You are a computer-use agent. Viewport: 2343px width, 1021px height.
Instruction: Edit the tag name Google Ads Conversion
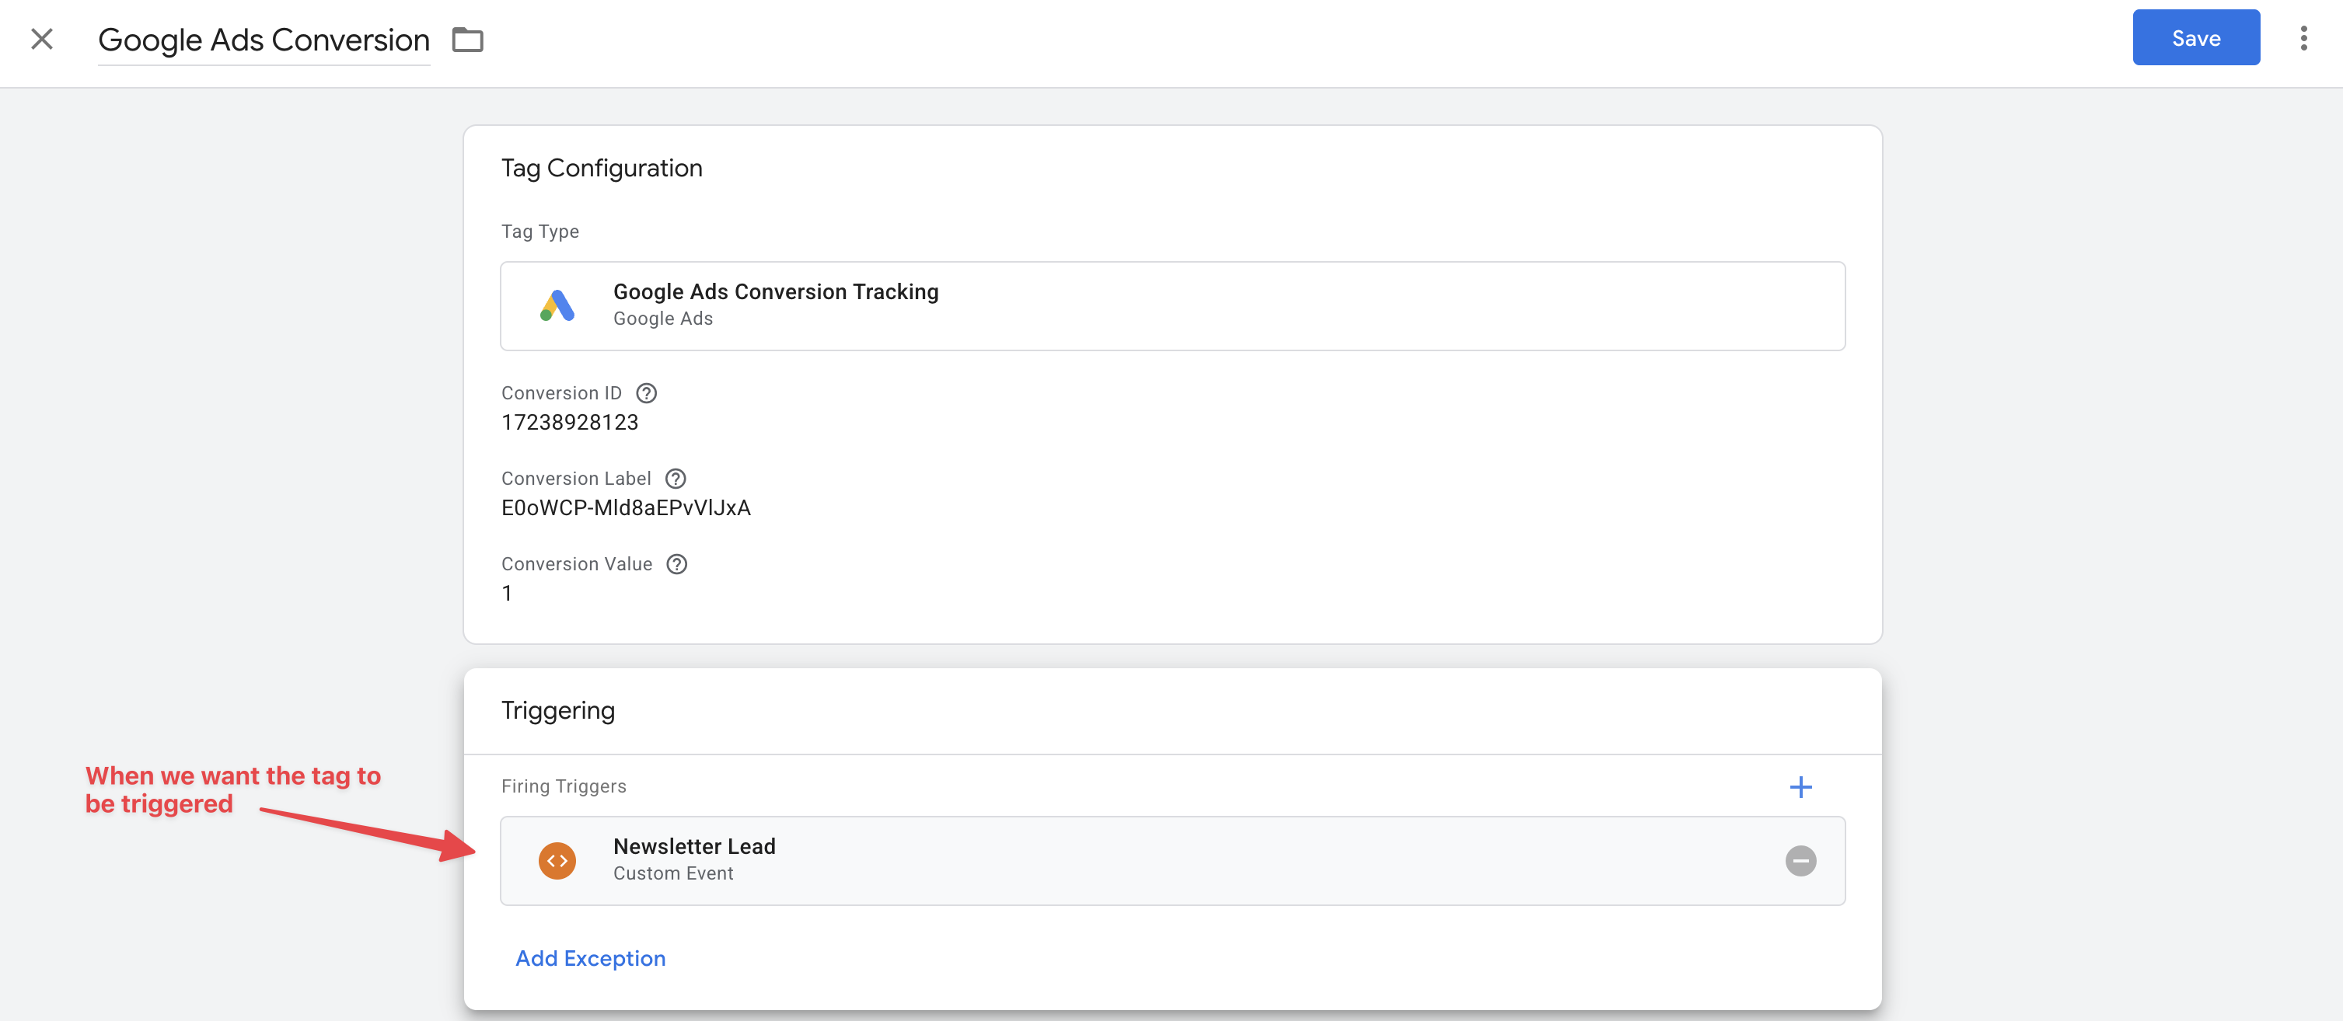(x=264, y=40)
